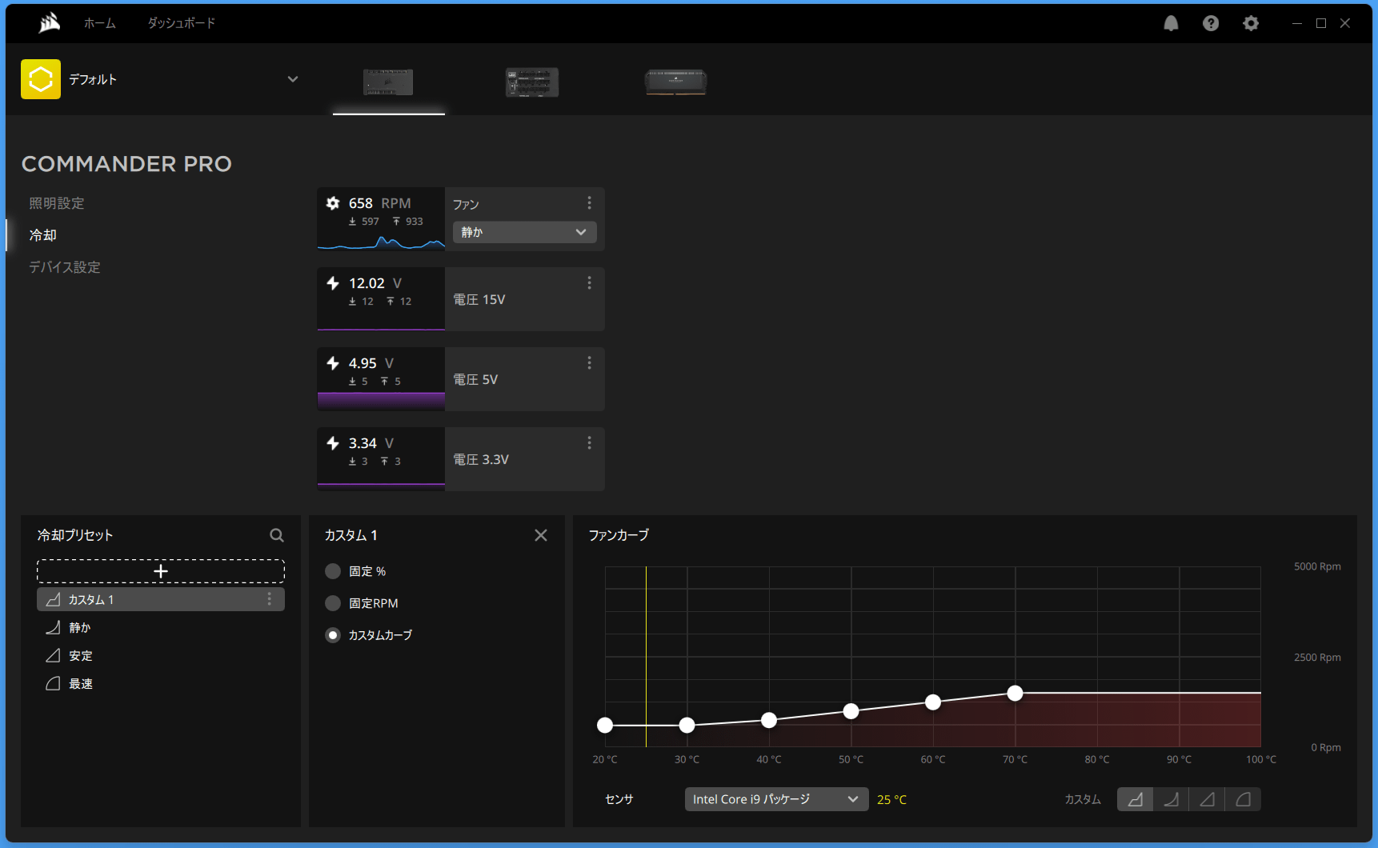Search the cooling presets
The height and width of the screenshot is (848, 1378).
click(x=277, y=535)
